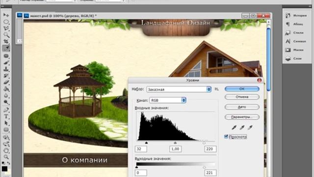Screen dimensions: 314x177
Task: Select the Clone Stamp tool
Action: point(6,69)
